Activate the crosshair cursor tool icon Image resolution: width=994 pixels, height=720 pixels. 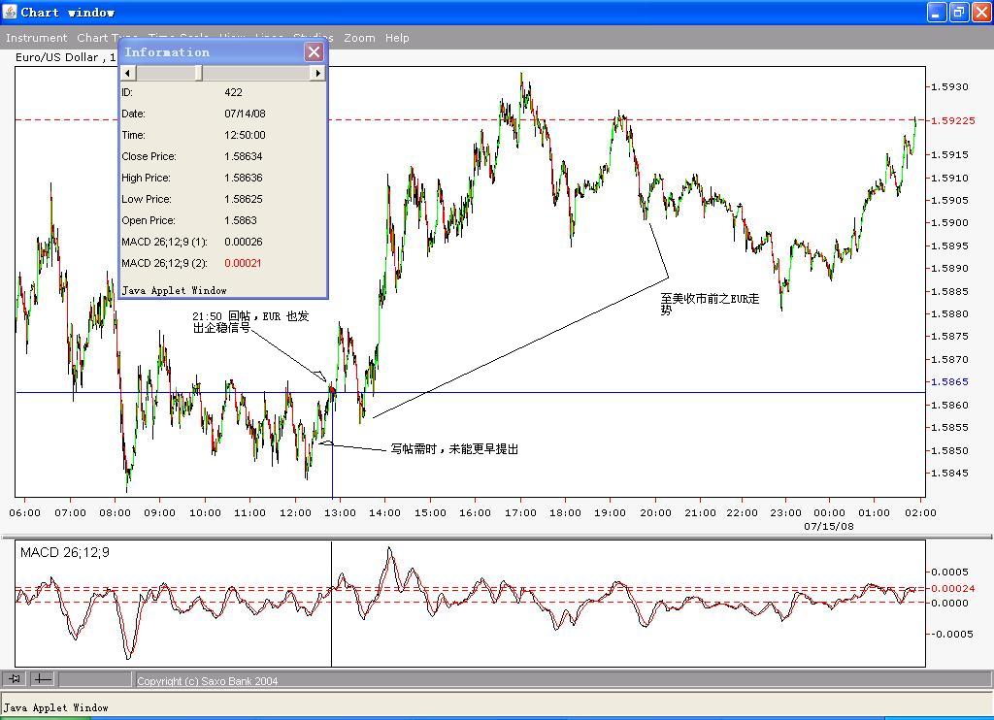[43, 679]
